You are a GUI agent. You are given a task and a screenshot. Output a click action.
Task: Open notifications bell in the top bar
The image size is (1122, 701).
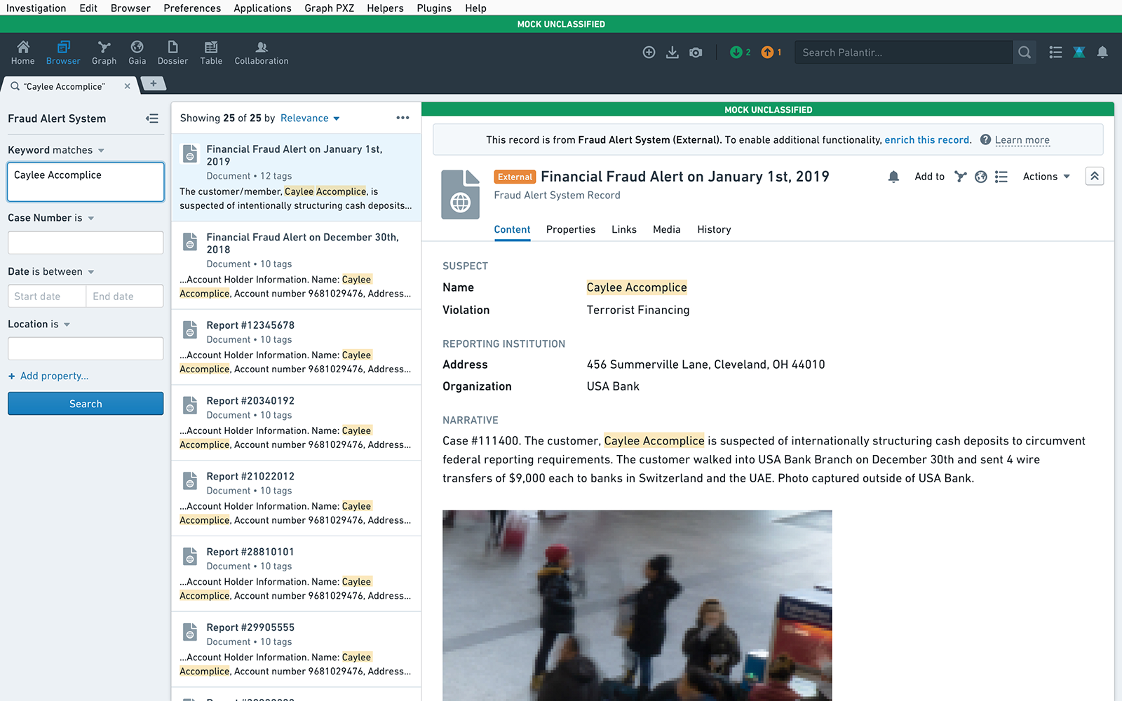(x=1102, y=53)
